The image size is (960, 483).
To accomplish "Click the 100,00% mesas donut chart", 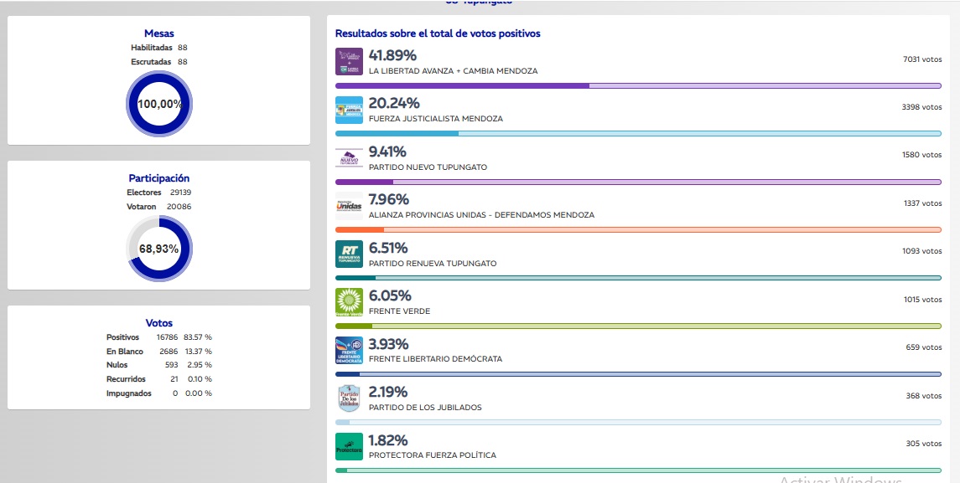I will [159, 104].
